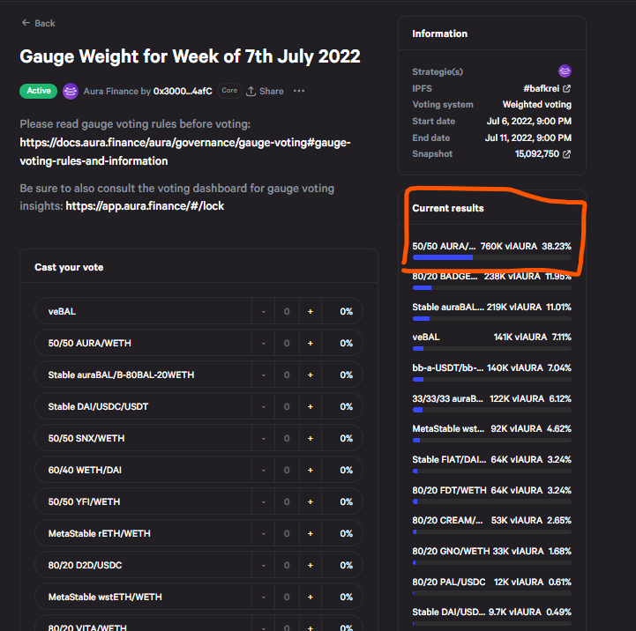Increase 50/50 AURA/WETH vote with plus

[x=311, y=344]
